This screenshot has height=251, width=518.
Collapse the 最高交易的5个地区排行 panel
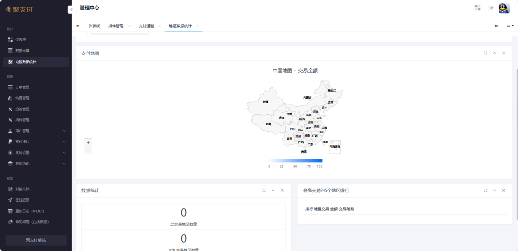(x=495, y=190)
